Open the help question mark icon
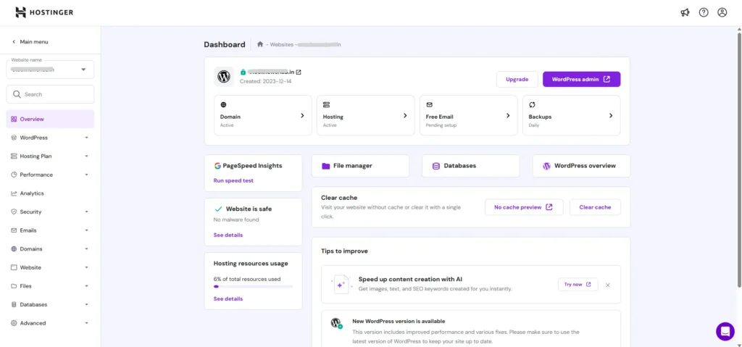742x347 pixels. [x=704, y=13]
